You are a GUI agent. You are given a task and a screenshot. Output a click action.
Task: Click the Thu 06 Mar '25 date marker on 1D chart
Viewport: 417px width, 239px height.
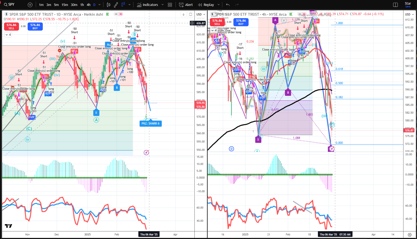pyautogui.click(x=149, y=234)
